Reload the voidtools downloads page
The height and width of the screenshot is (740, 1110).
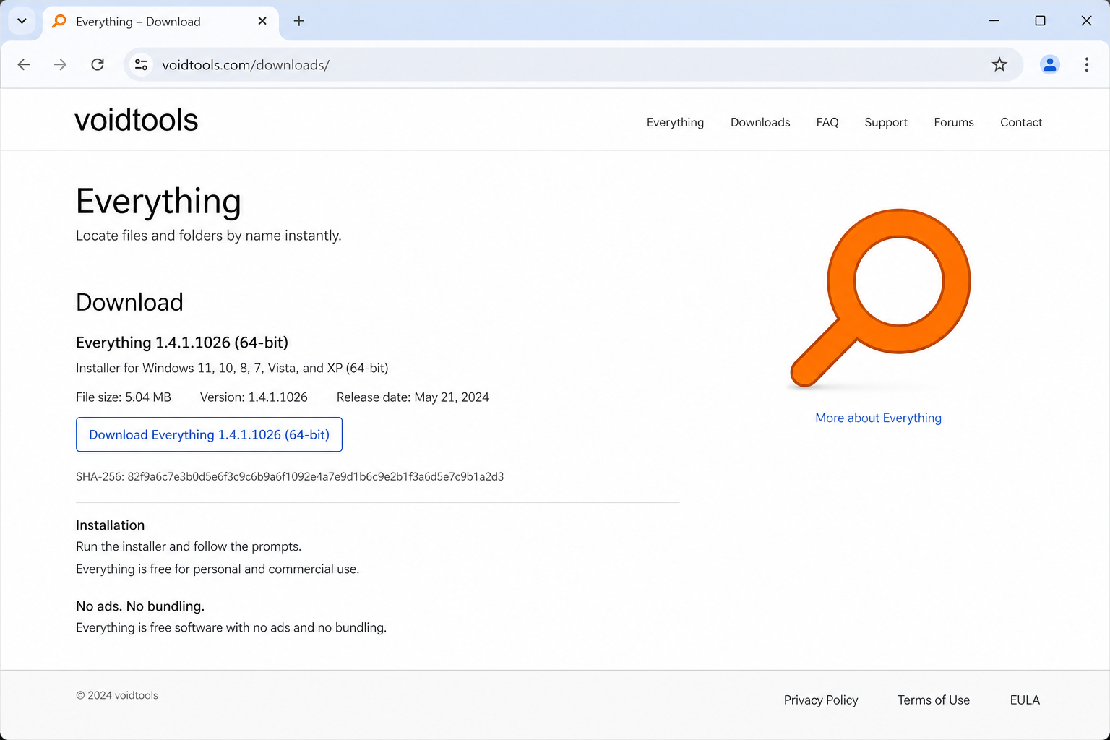point(98,65)
